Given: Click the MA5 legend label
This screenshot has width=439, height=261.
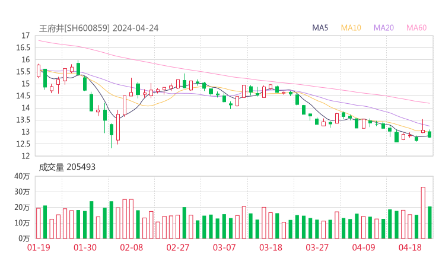Looking at the screenshot, I should 320,28.
